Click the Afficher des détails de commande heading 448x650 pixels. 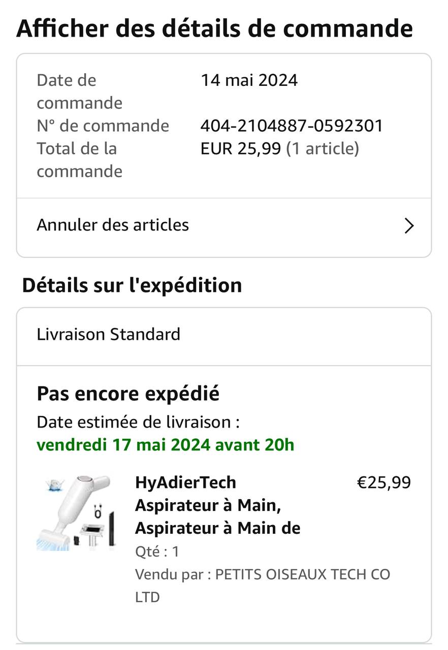coord(214,28)
